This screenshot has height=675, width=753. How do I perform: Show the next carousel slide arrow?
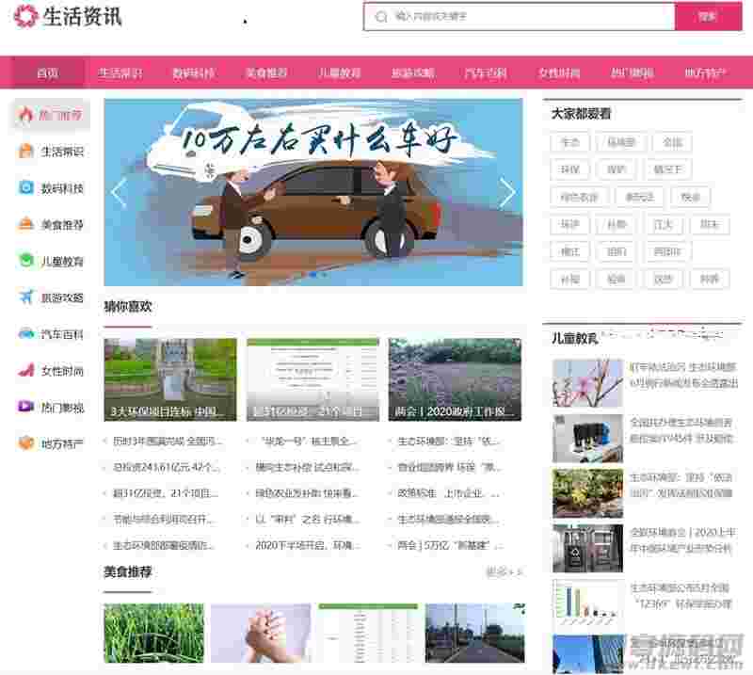pos(507,192)
